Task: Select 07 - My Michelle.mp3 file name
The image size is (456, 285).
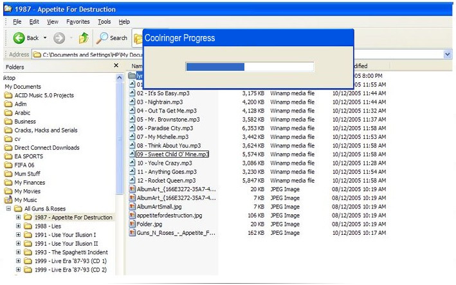Action: pos(162,137)
